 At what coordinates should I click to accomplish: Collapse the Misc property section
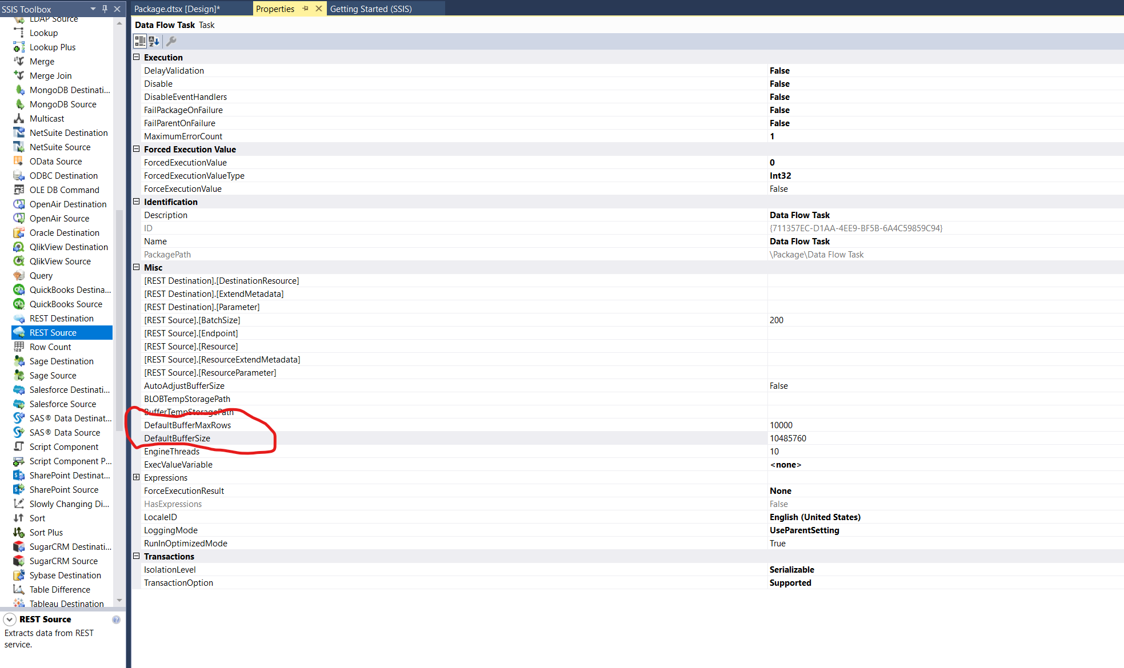137,267
